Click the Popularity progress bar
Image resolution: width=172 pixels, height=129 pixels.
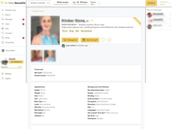pyautogui.click(x=11, y=68)
